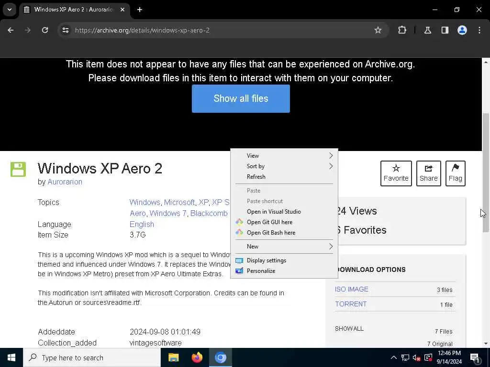Image resolution: width=490 pixels, height=367 pixels.
Task: Choose Personalize in context menu
Action: coord(284,271)
